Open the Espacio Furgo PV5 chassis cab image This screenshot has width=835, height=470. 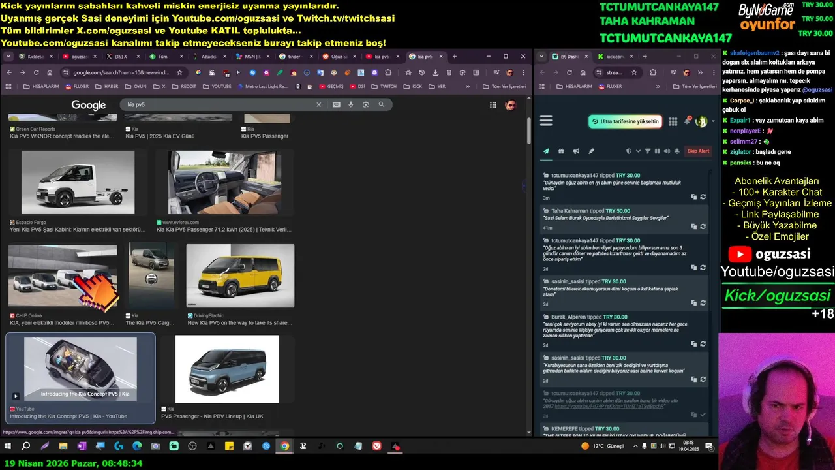tap(78, 183)
